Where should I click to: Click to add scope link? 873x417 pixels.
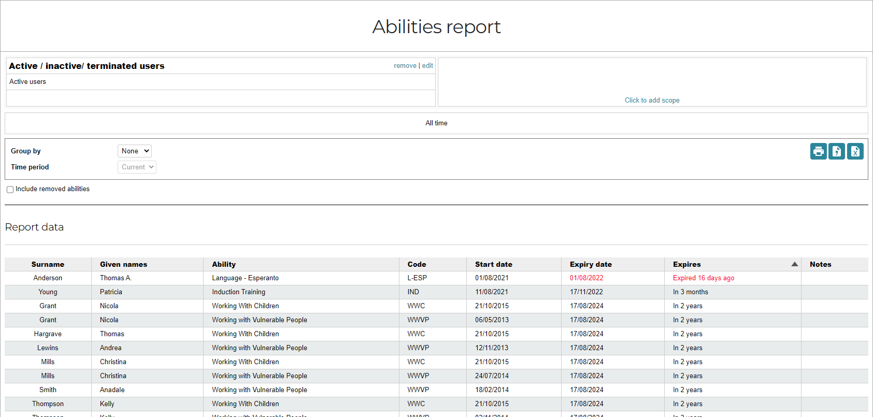652,100
